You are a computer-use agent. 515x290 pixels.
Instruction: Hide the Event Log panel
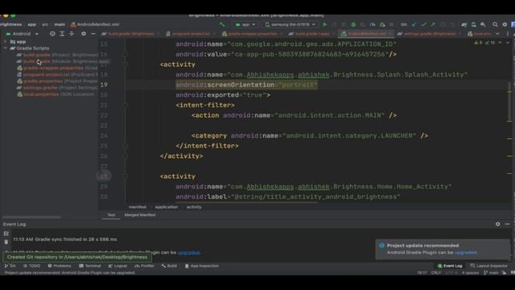click(x=507, y=224)
